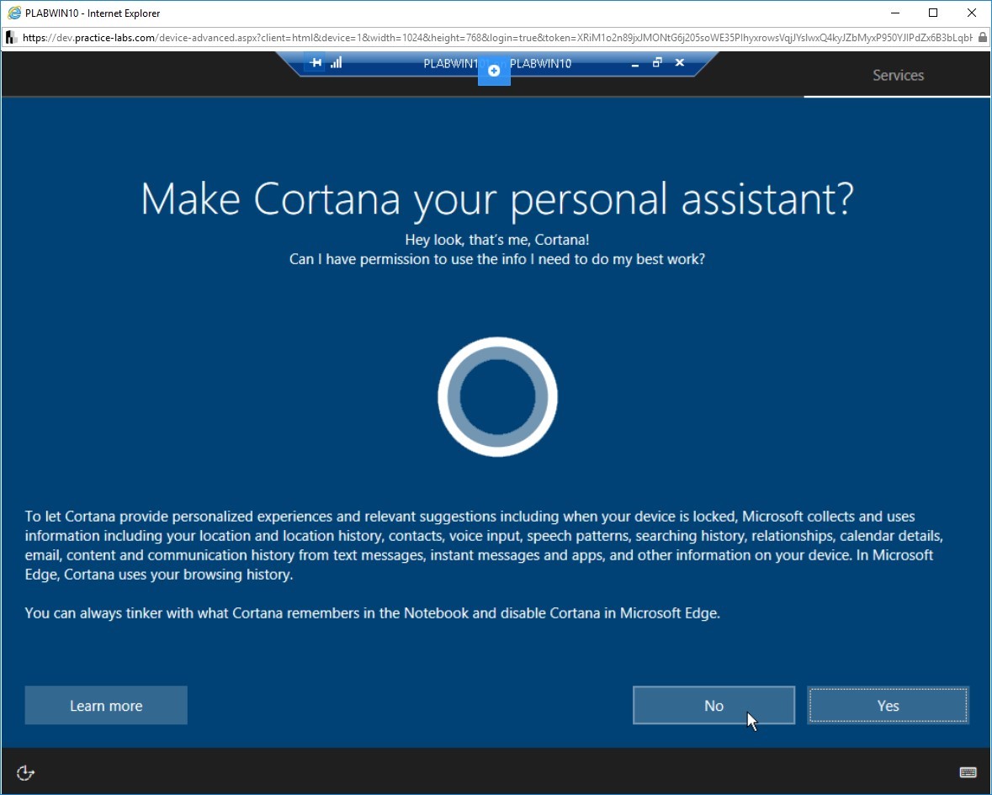Click the 'To let Cortana provide personalized' paragraph
Screen dimensions: 992x795
tap(484, 545)
